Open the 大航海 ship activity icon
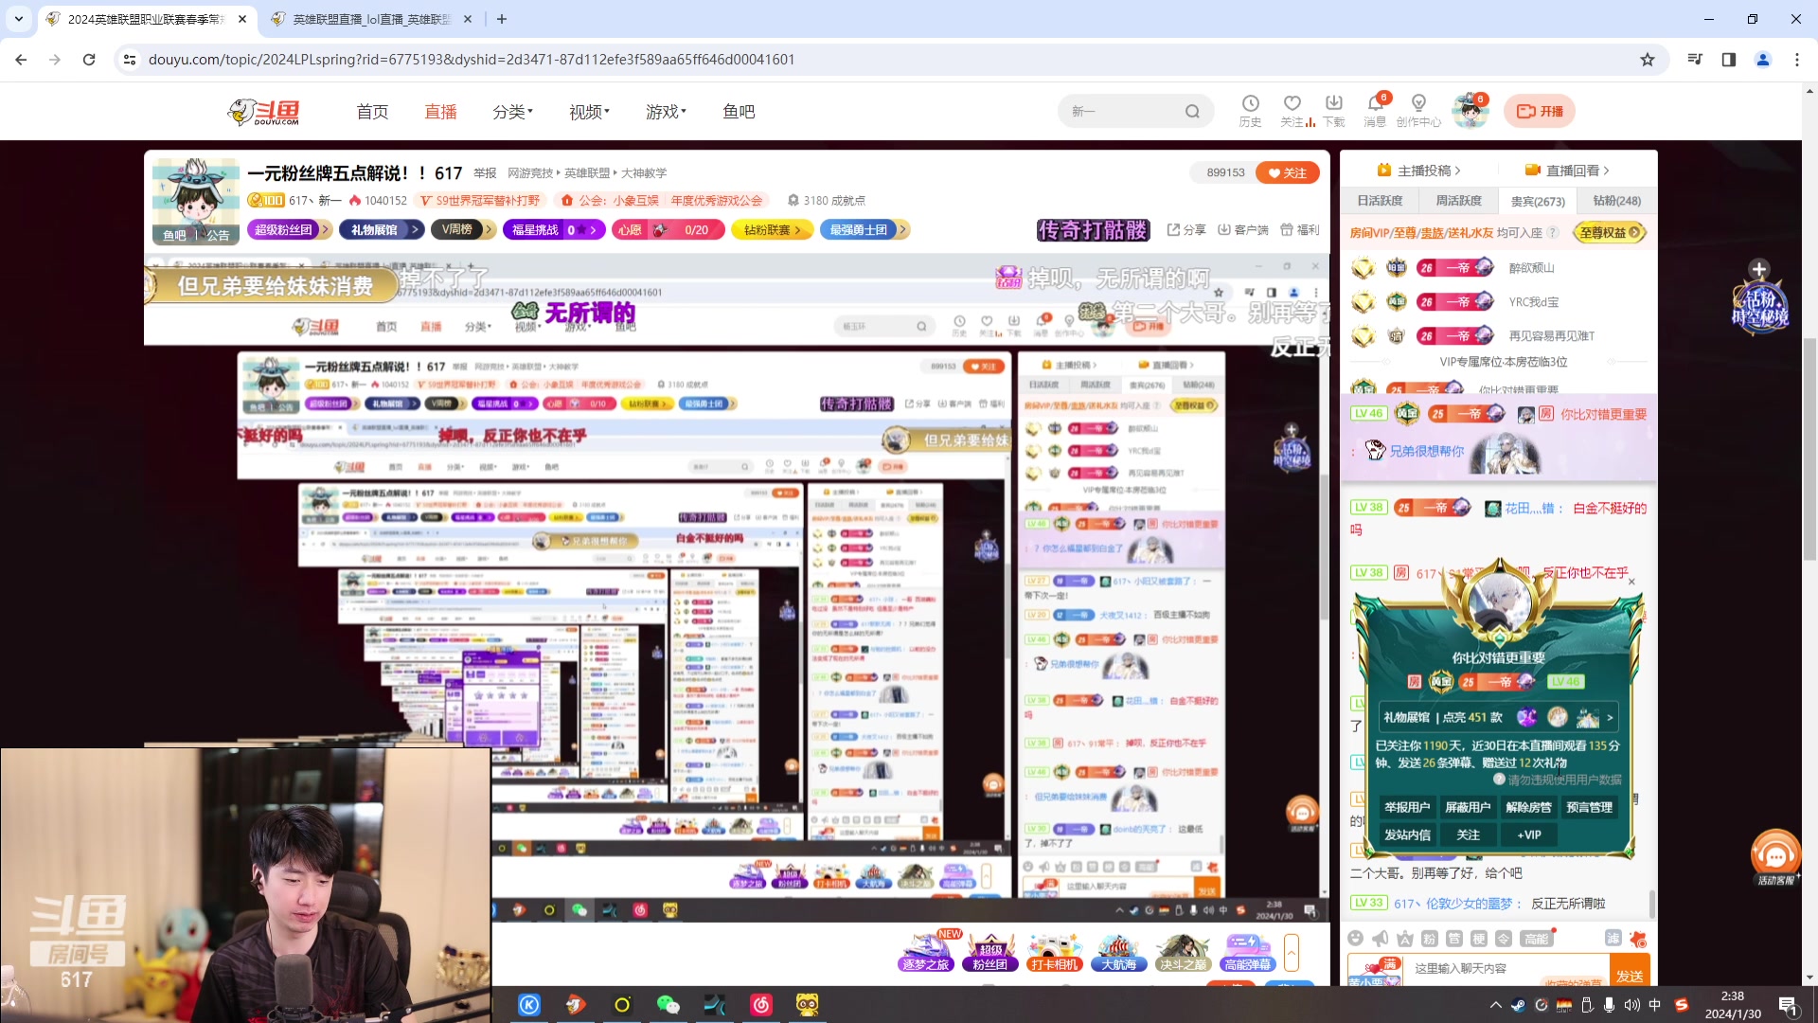 [1119, 952]
